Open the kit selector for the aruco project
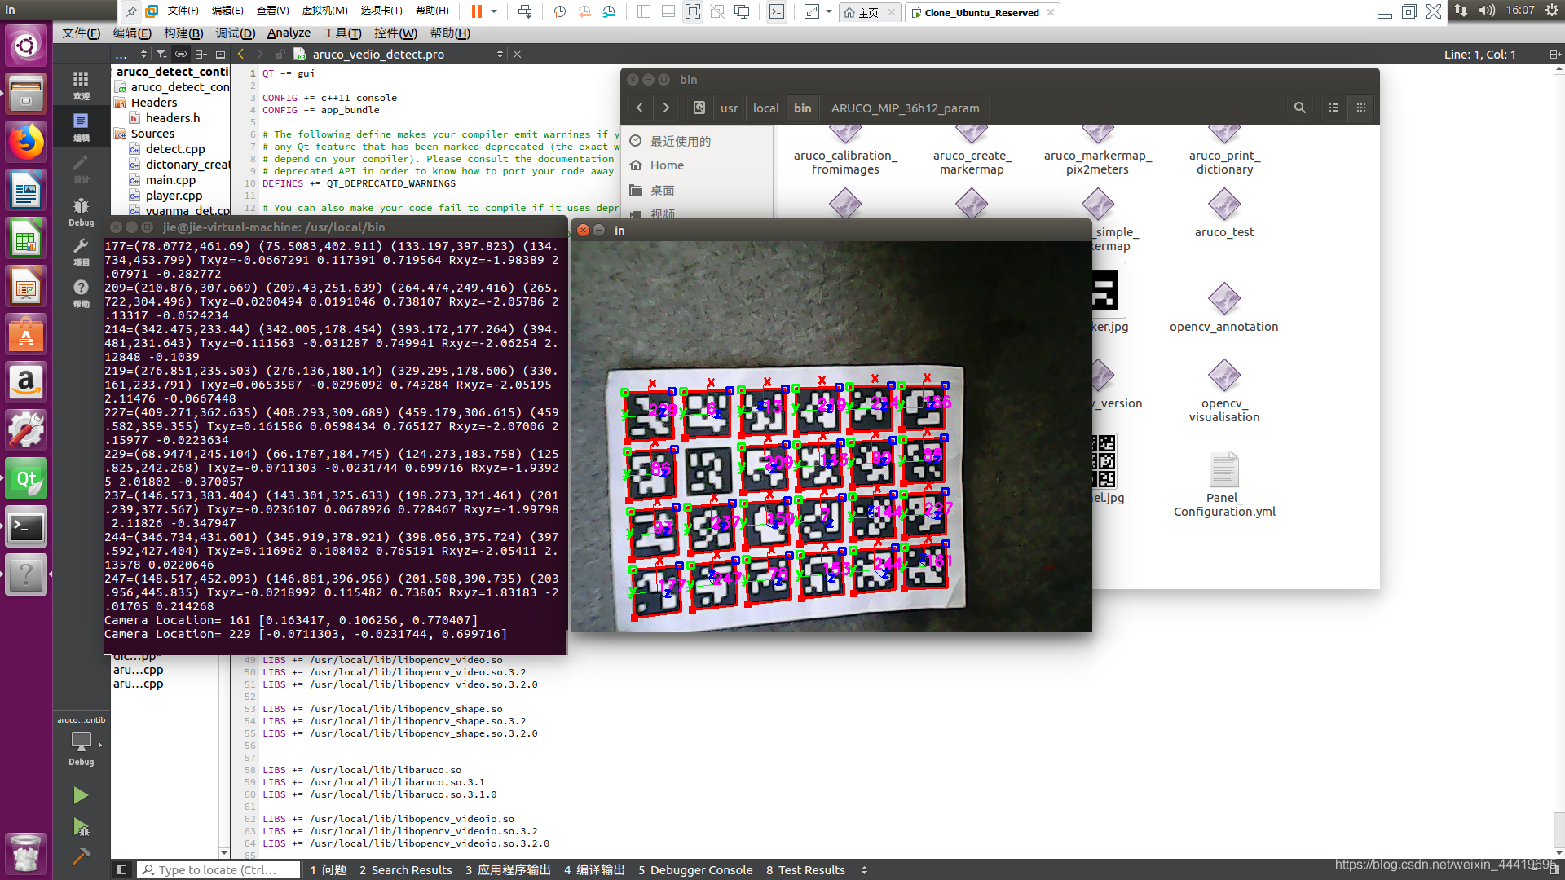The height and width of the screenshot is (880, 1565). 81,743
